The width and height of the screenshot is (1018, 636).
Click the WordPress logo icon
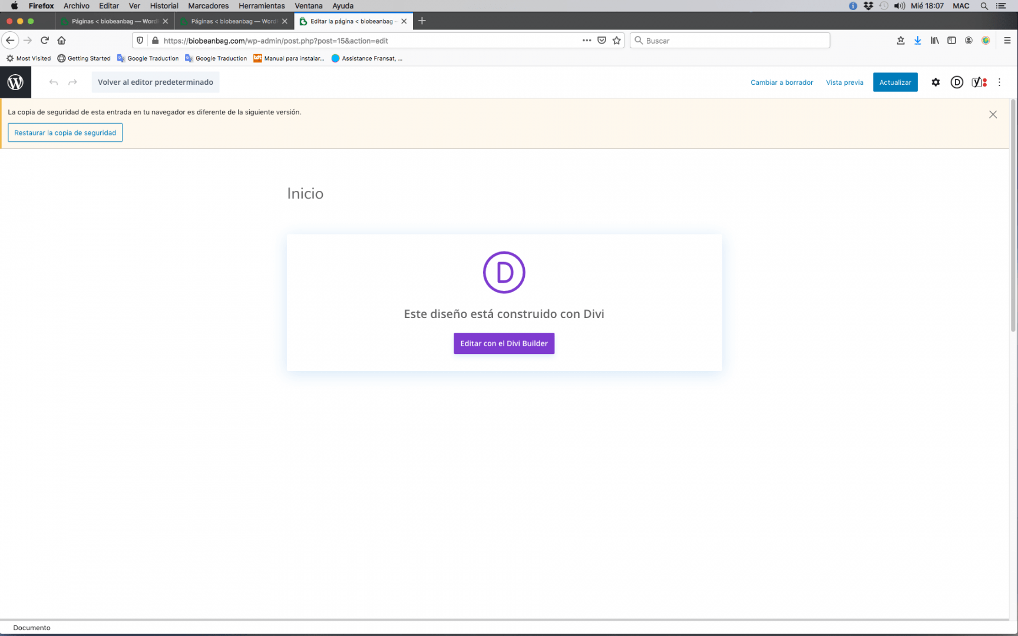[x=15, y=82]
